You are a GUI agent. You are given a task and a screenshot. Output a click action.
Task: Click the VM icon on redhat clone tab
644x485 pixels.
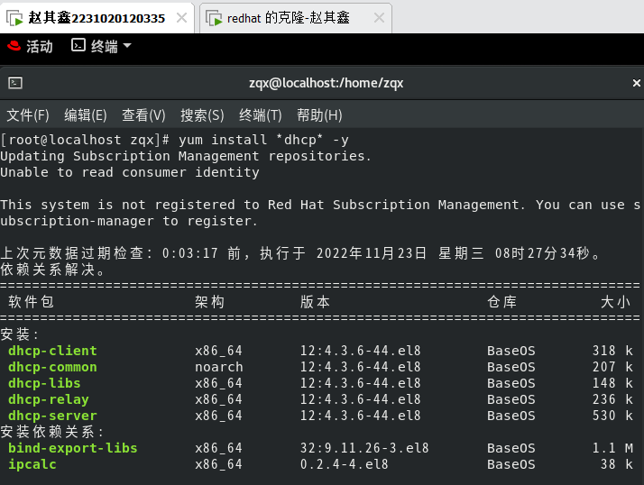[214, 18]
